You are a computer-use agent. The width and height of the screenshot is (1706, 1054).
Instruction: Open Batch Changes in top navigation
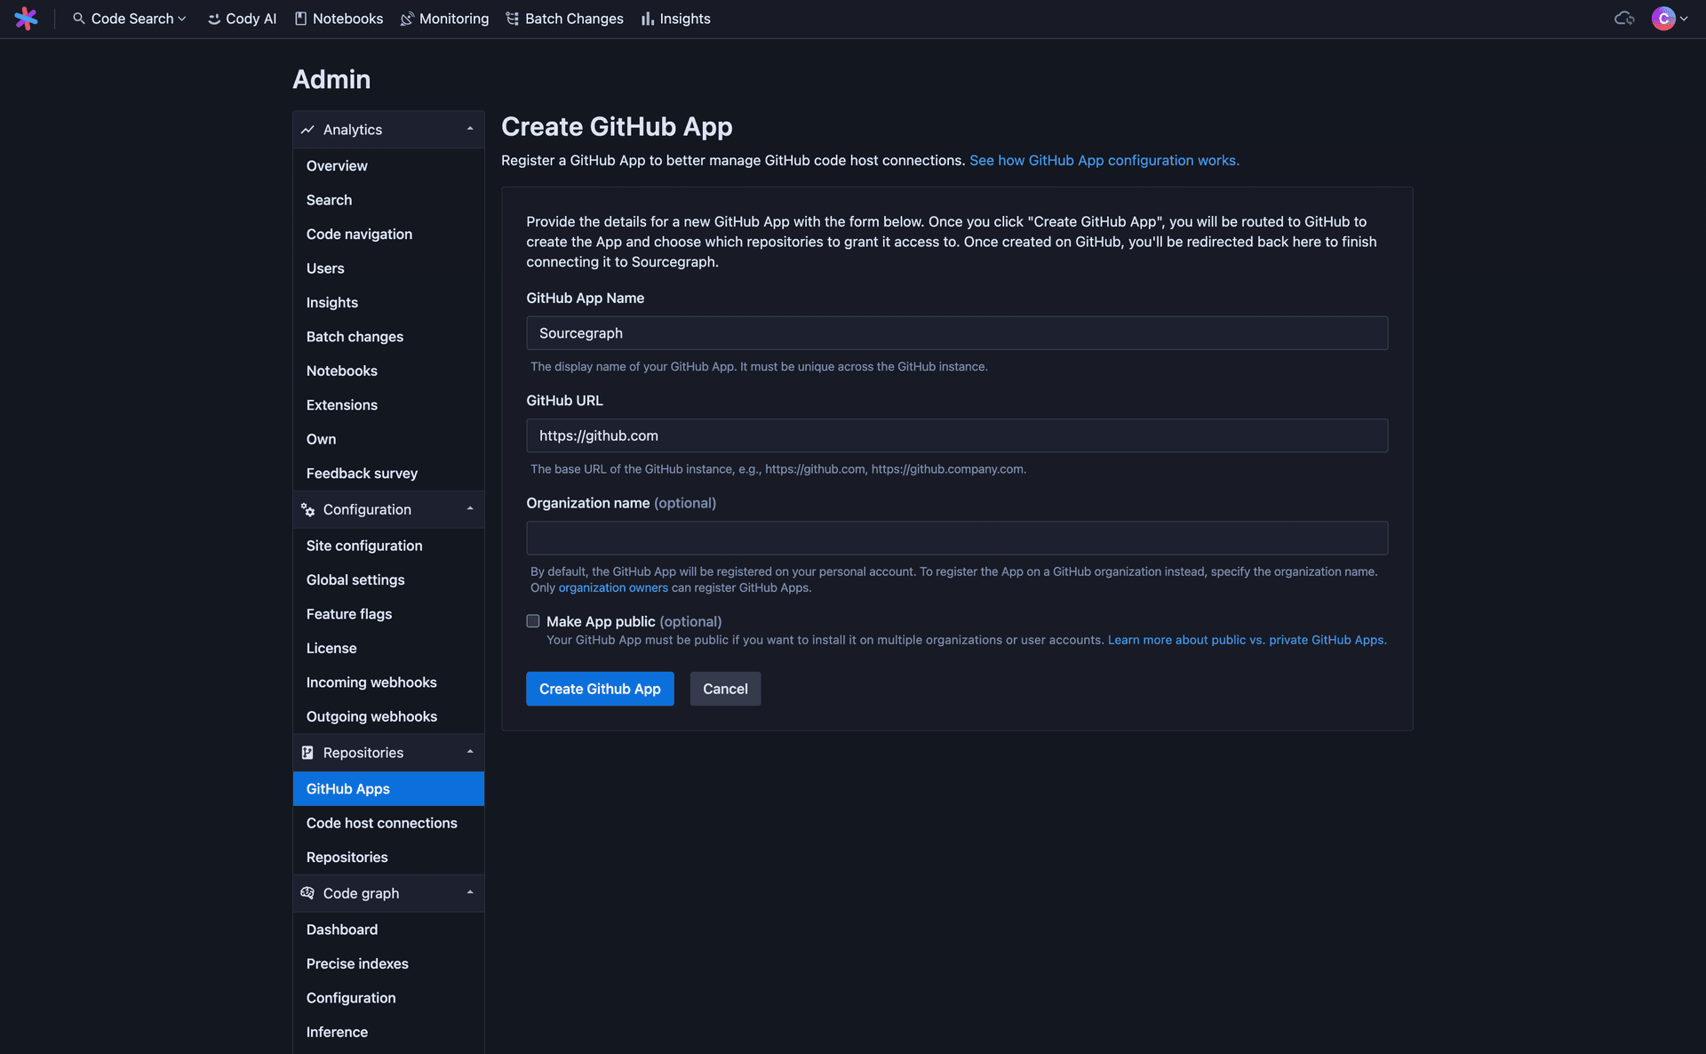(565, 19)
